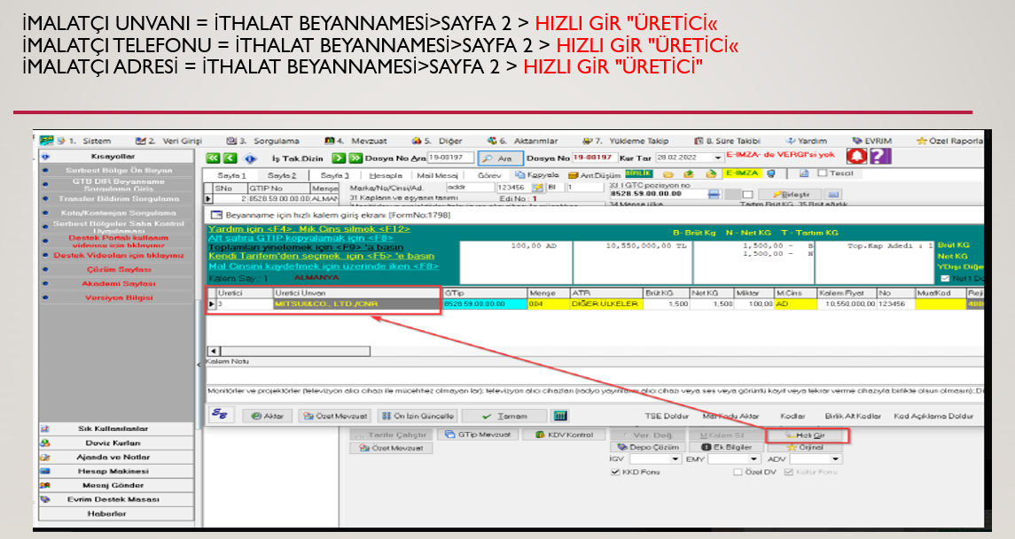Screen dimensions: 1015x539
Task: Click document icon left of Tescil
Action: coord(803,173)
